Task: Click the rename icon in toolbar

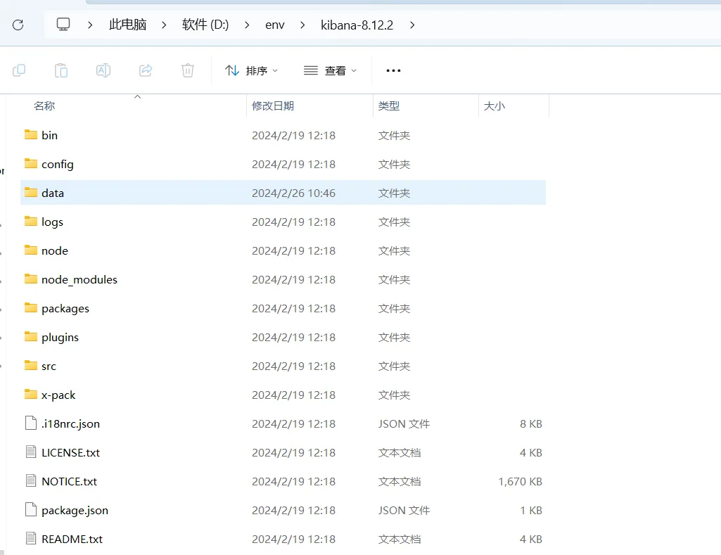Action: pos(103,70)
